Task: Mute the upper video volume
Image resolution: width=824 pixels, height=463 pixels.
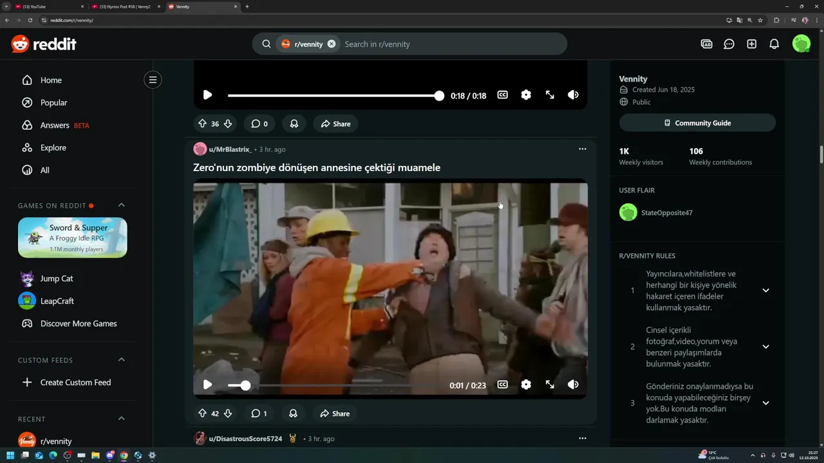Action: pyautogui.click(x=573, y=95)
